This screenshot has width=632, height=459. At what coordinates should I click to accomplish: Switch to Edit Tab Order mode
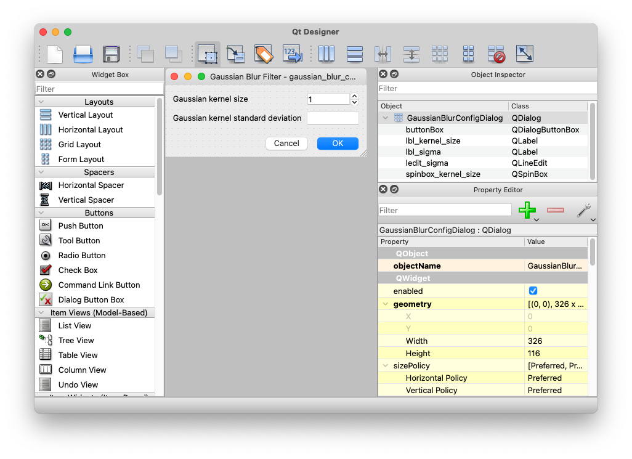coord(292,54)
